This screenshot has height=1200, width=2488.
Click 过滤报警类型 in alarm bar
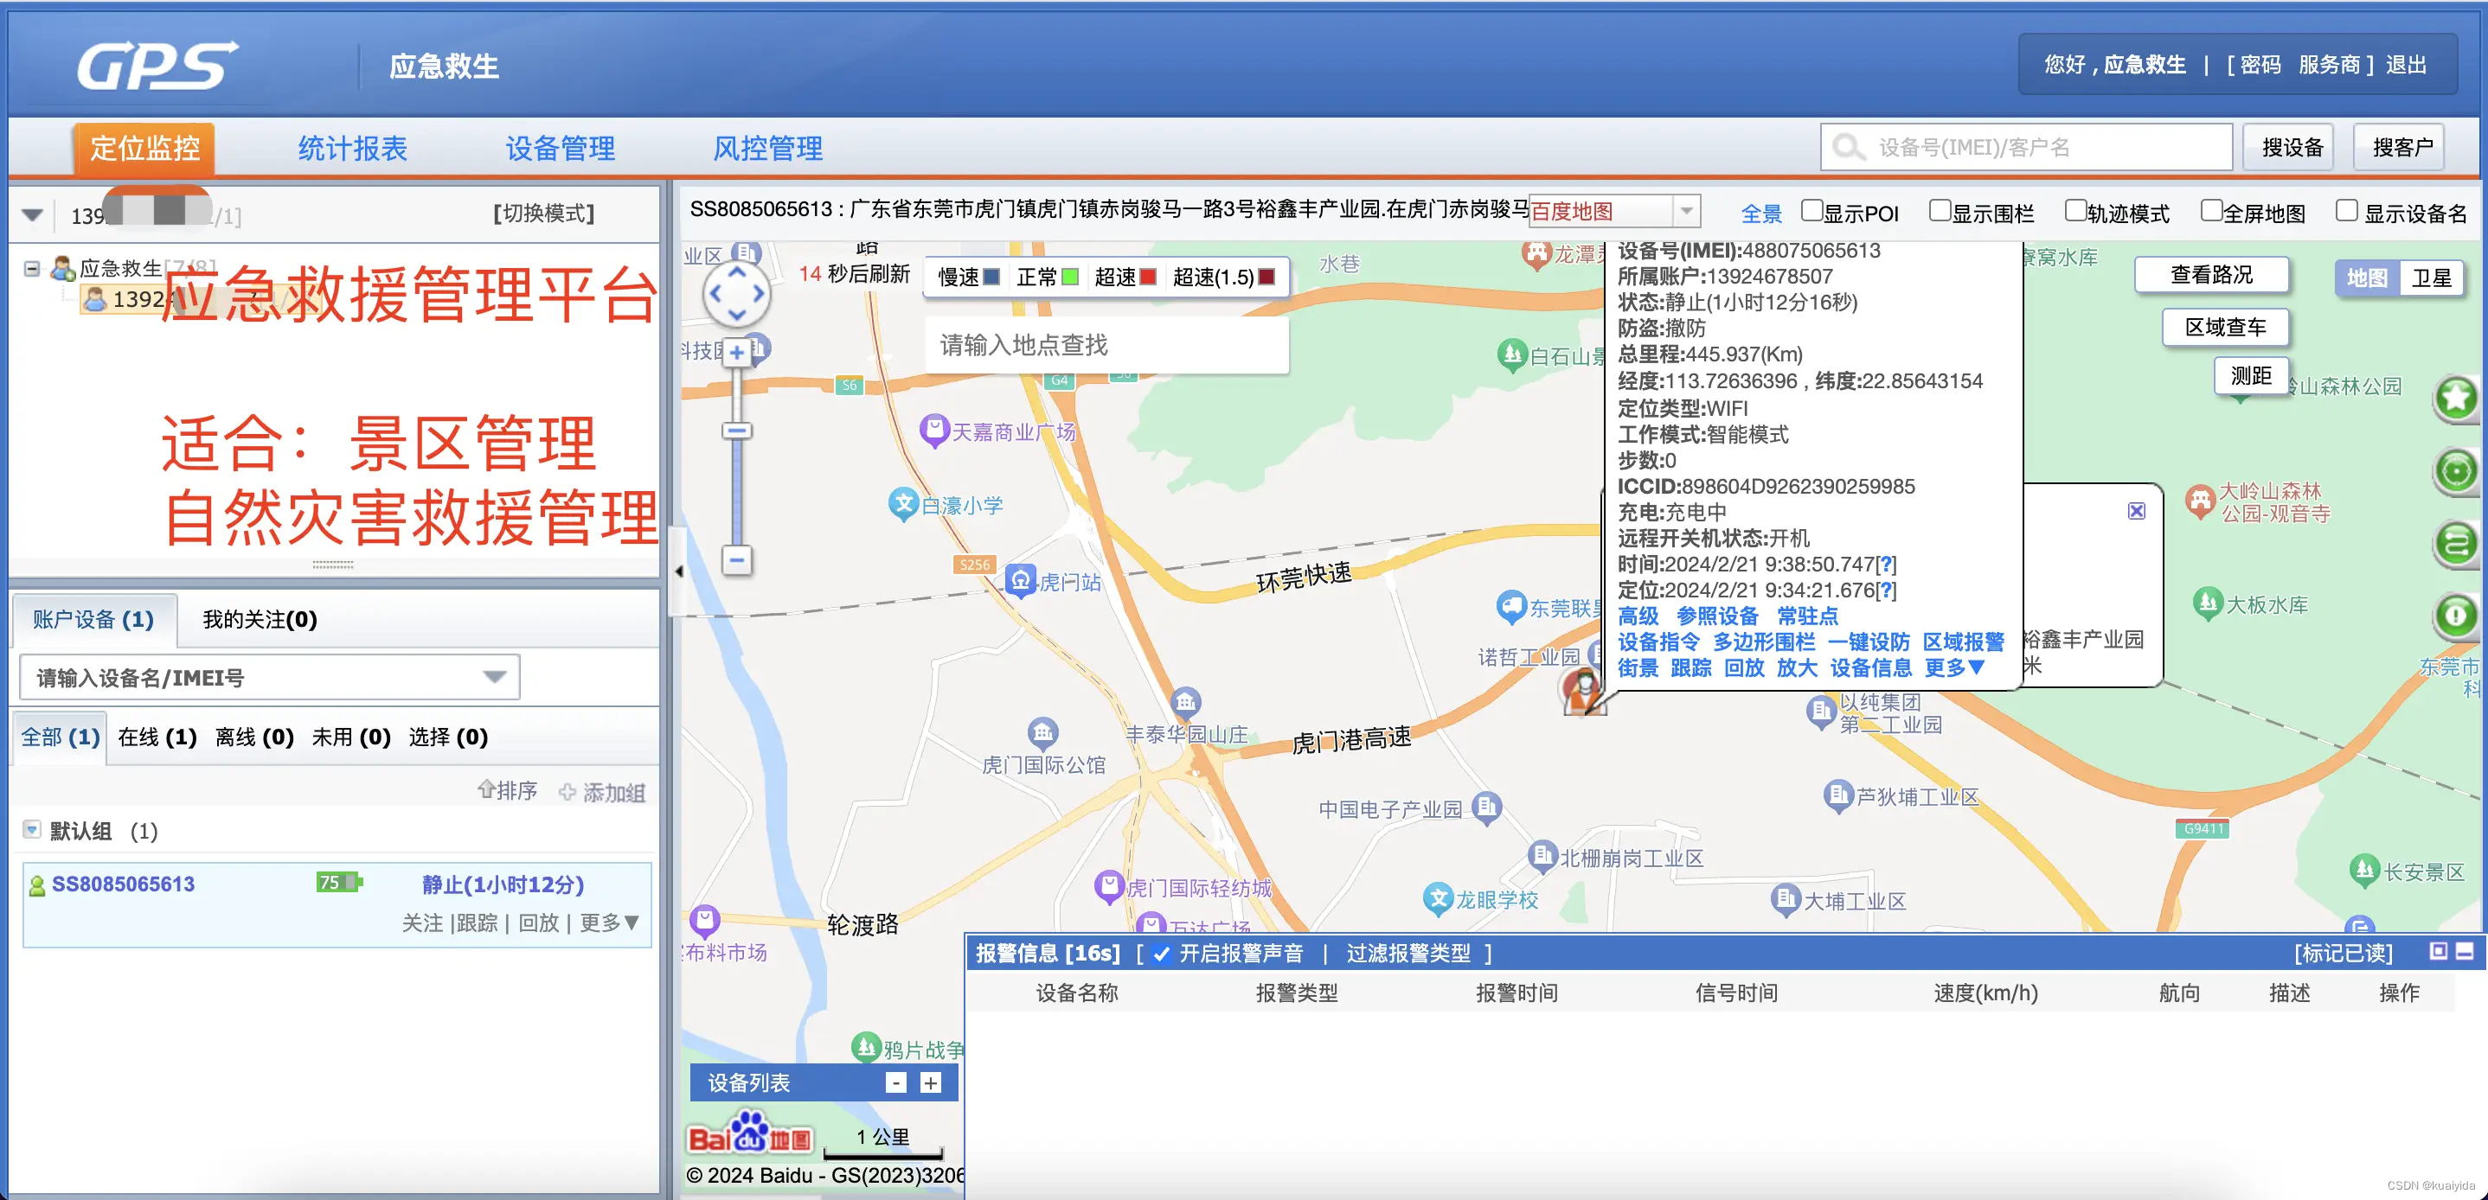[1408, 954]
